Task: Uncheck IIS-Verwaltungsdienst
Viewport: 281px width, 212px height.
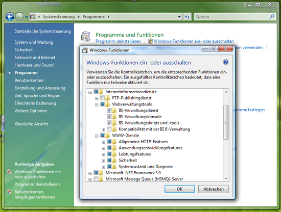Action: click(x=109, y=111)
